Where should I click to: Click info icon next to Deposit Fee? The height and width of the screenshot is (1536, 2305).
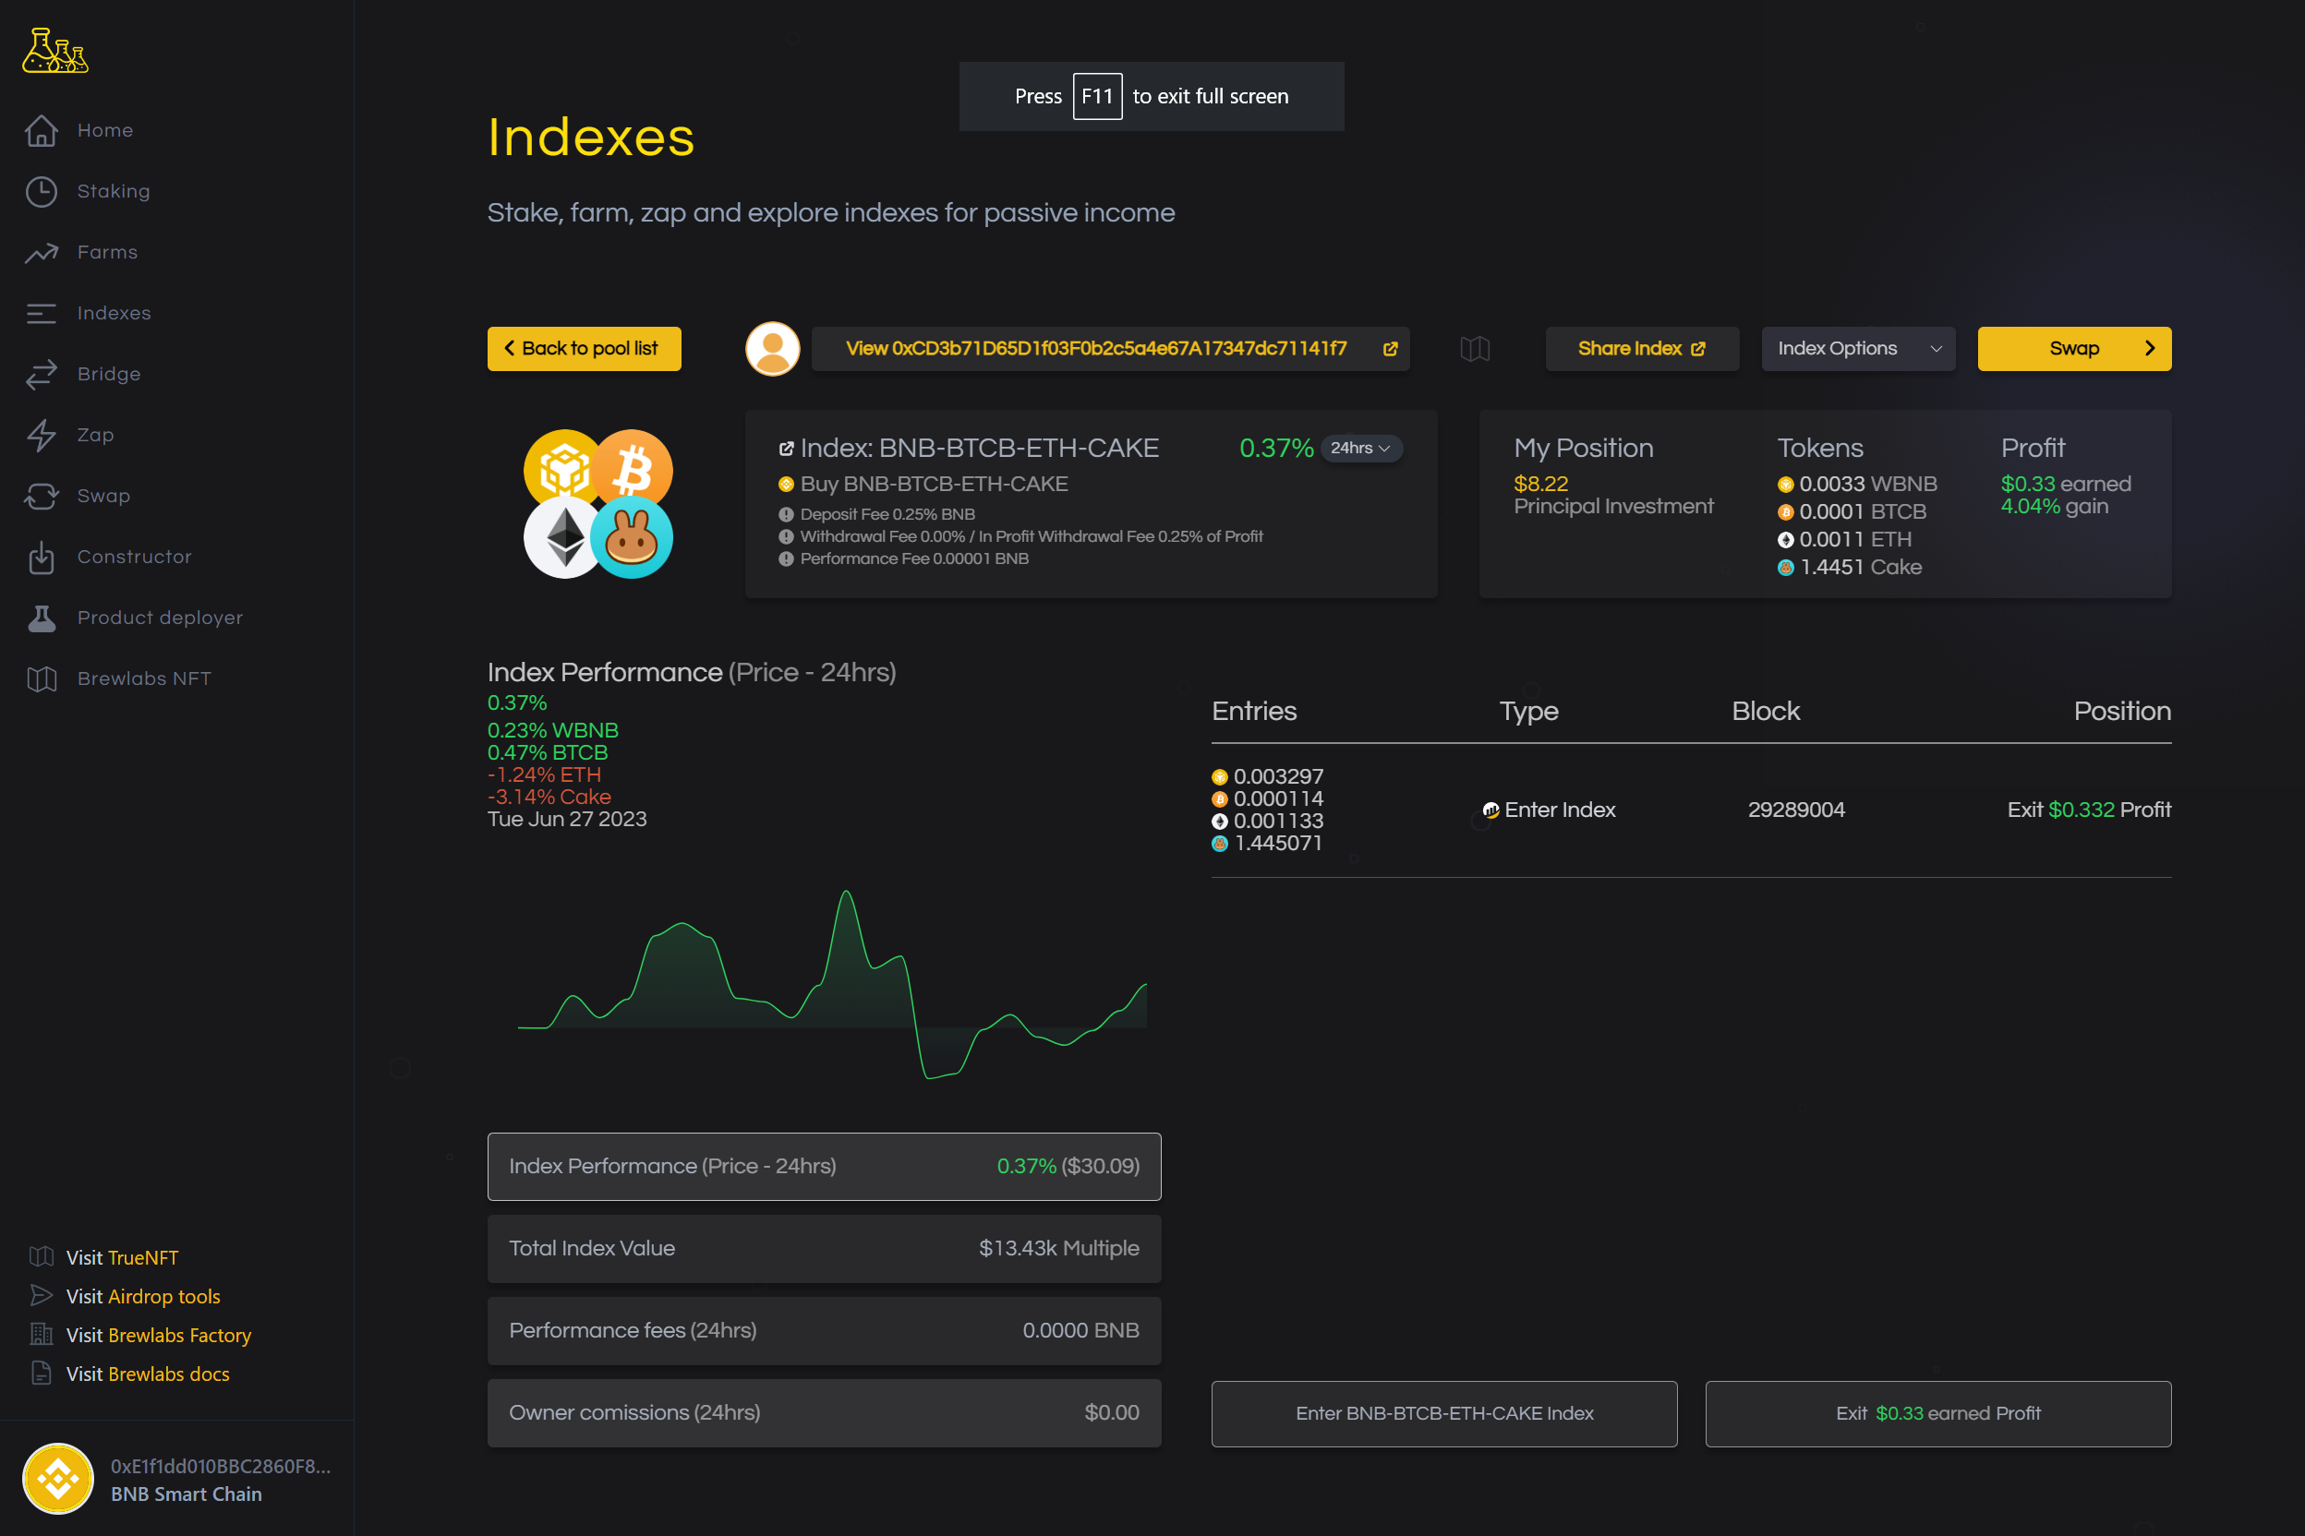pyautogui.click(x=786, y=514)
